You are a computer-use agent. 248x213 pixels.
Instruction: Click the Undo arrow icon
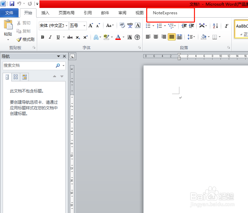tap(19, 3)
